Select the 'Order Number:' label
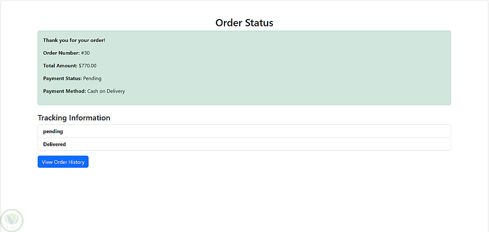This screenshot has width=489, height=232. click(x=61, y=53)
